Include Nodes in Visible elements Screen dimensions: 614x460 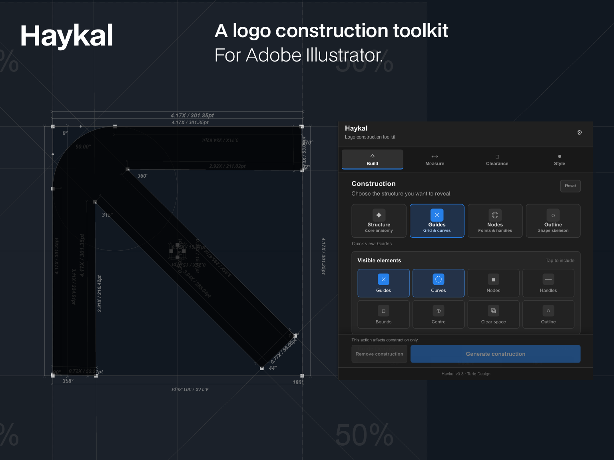point(493,283)
